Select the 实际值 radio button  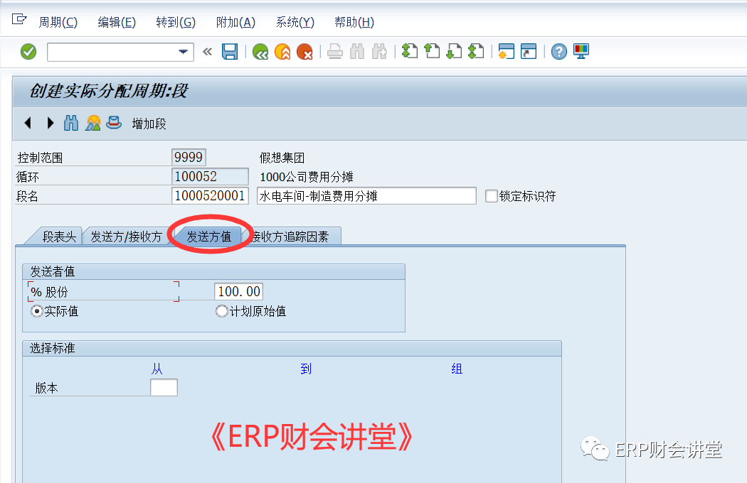click(x=37, y=311)
